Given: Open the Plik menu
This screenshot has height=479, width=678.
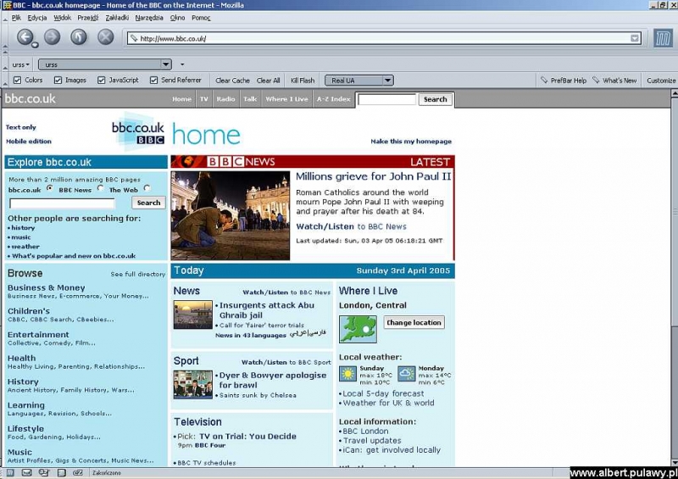Looking at the screenshot, I should coord(16,18).
